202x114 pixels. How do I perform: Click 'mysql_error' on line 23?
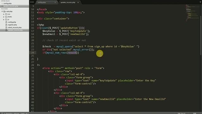click(x=81, y=50)
